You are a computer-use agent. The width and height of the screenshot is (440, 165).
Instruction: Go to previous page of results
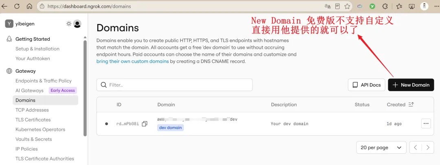pos(416,148)
